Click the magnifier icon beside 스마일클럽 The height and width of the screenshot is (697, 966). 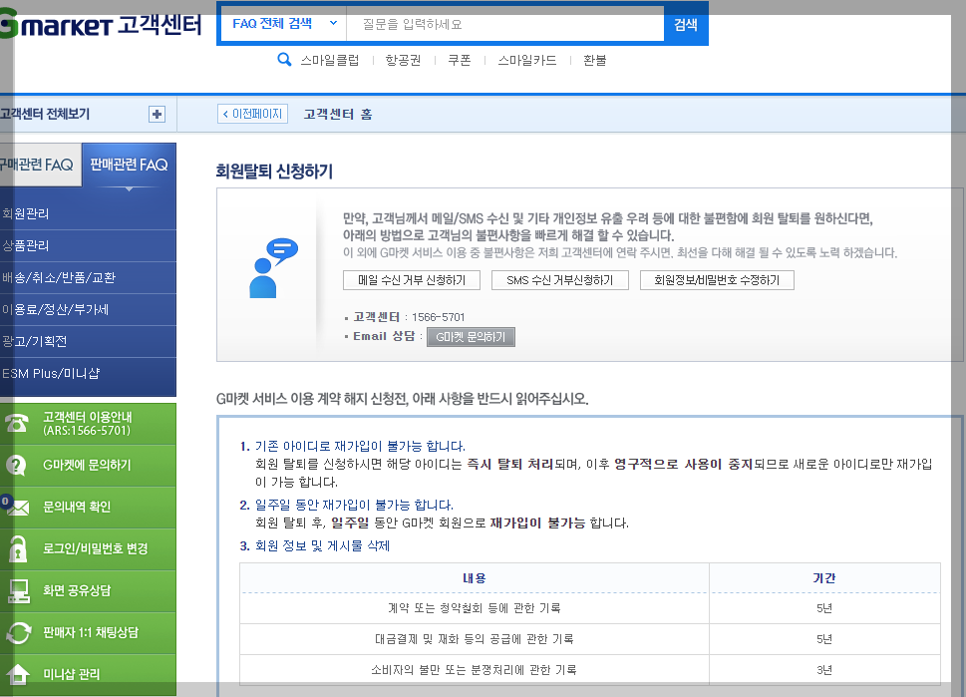coord(284,60)
